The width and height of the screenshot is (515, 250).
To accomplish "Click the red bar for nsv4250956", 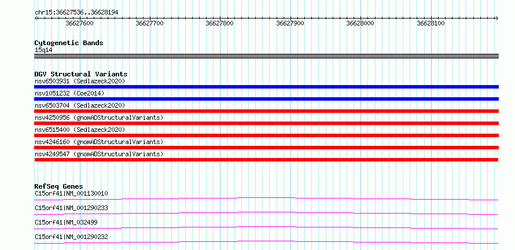I will [266, 123].
